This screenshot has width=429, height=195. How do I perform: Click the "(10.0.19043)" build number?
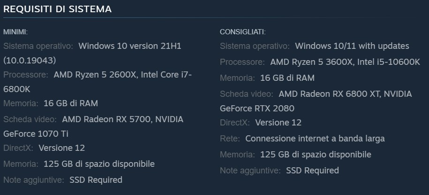pyautogui.click(x=30, y=60)
